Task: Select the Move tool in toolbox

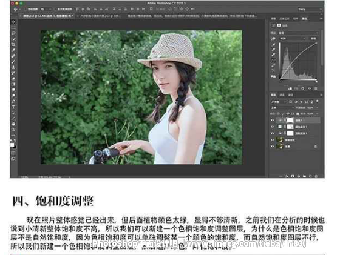Action: click(13, 22)
